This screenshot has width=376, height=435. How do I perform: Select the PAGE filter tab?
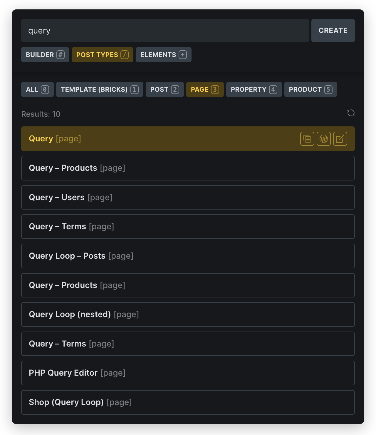205,89
